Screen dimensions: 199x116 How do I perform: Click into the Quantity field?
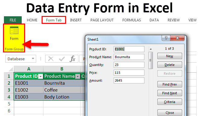click(129, 65)
